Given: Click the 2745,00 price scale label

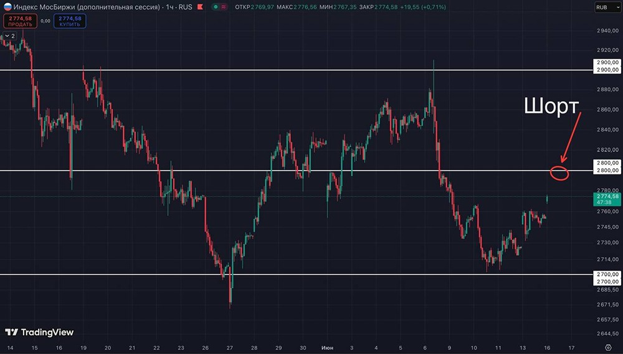Looking at the screenshot, I should pyautogui.click(x=607, y=227).
